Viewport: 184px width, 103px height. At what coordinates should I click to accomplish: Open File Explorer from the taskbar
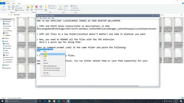49,101
